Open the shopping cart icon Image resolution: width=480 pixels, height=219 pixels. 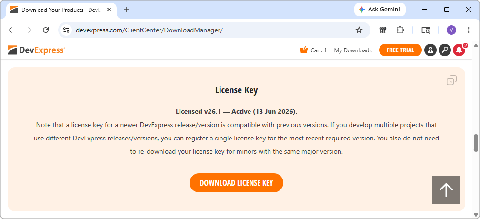click(303, 50)
